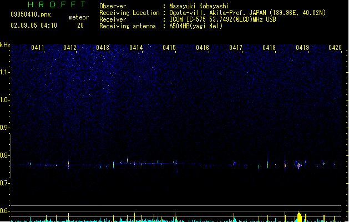Select the ICOM IC-575 receiver text
349x222 pixels.
tap(223, 19)
